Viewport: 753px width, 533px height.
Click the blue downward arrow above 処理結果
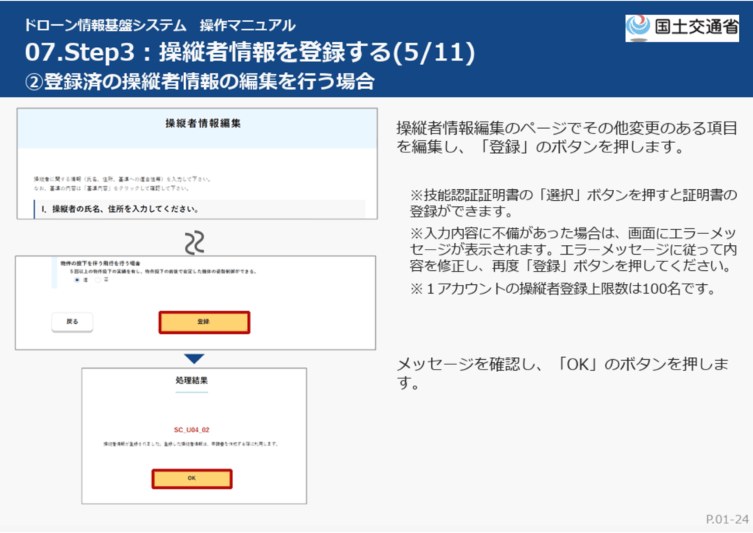click(194, 359)
